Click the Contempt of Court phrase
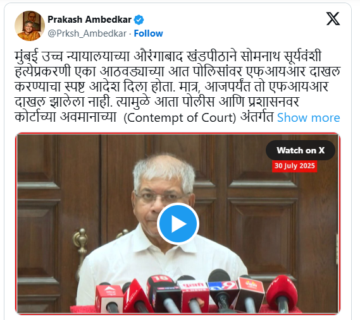This screenshot has width=360, height=320. point(180,118)
